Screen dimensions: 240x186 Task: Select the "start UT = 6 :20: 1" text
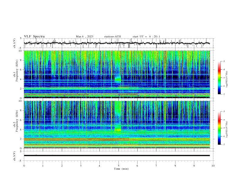(x=146, y=36)
